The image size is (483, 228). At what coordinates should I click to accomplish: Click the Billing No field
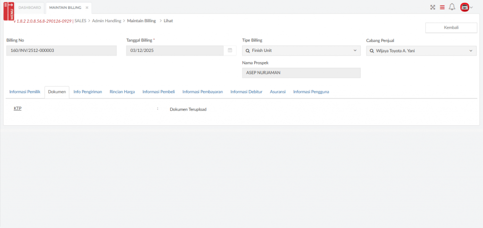coord(61,50)
